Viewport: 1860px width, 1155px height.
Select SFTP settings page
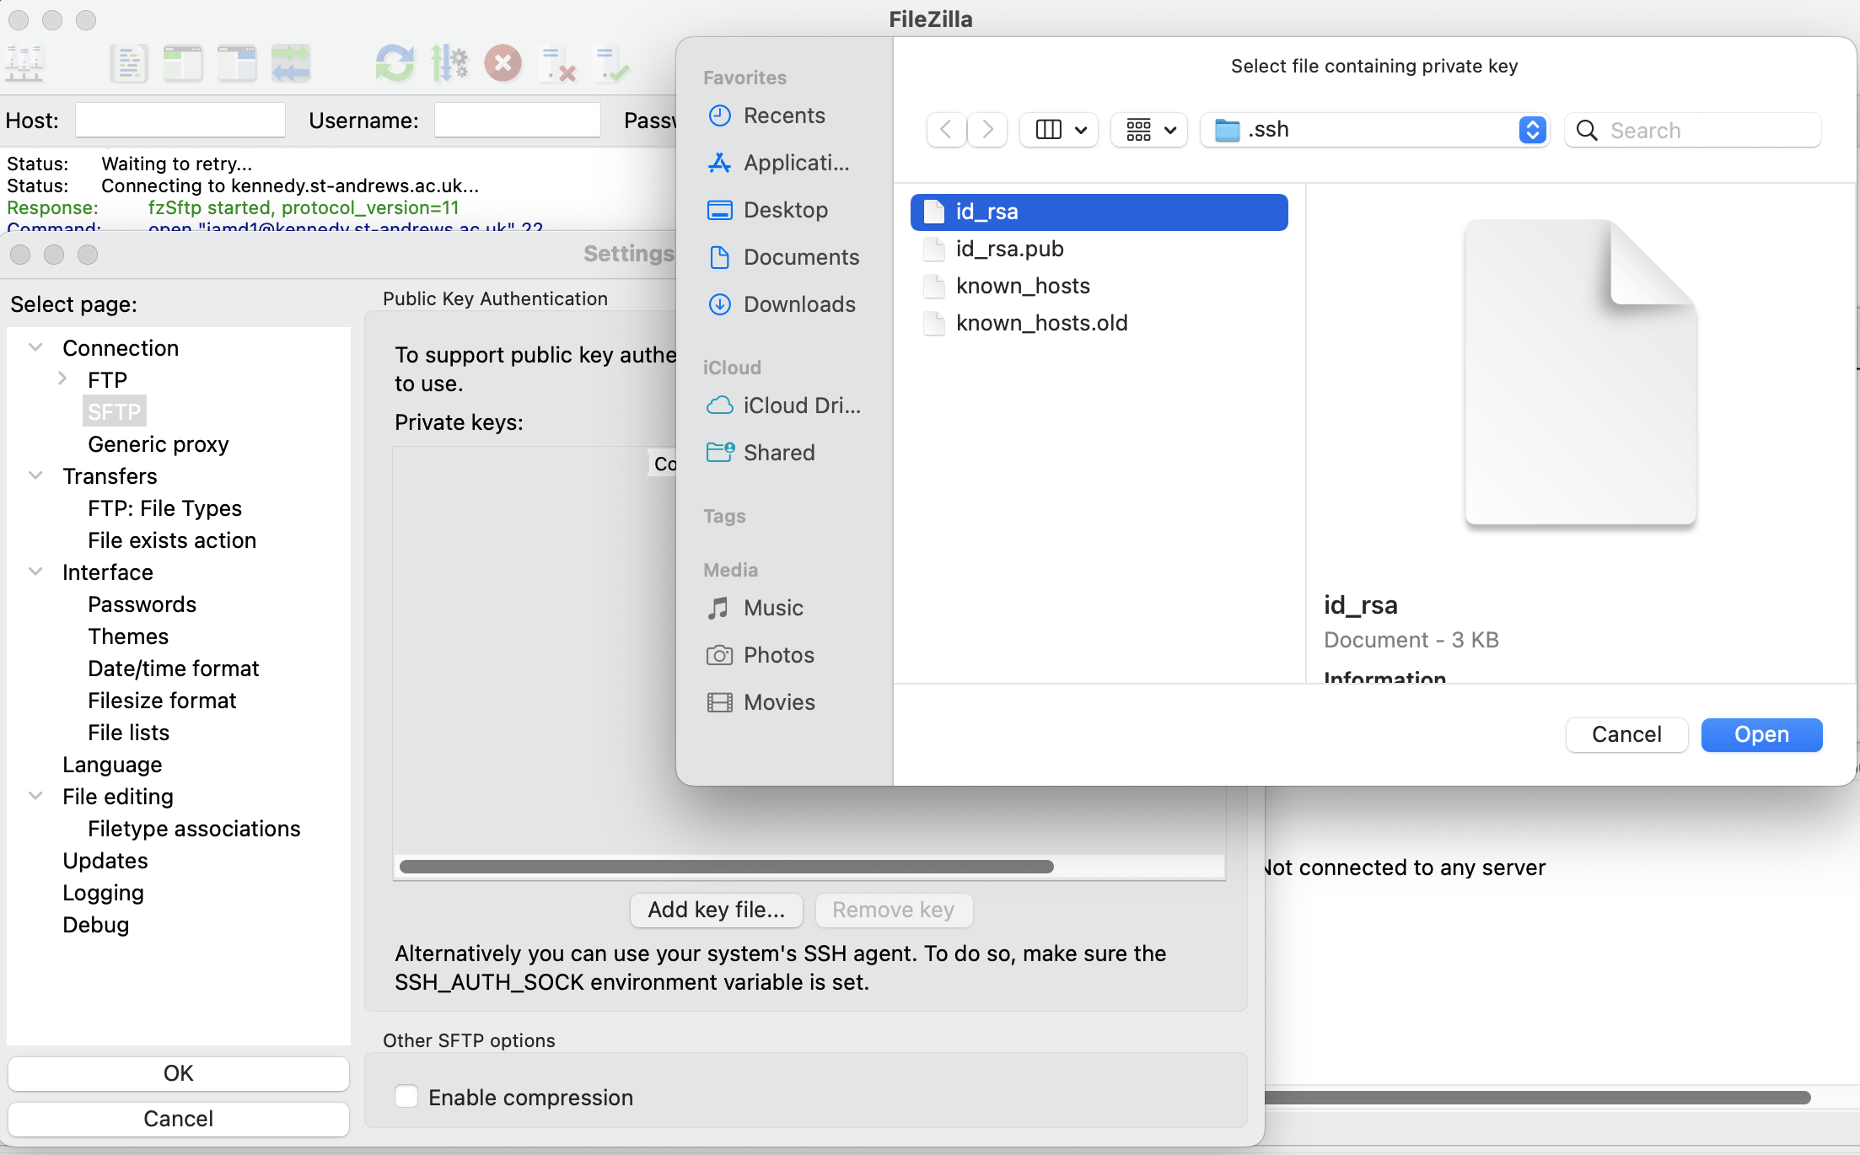[114, 411]
